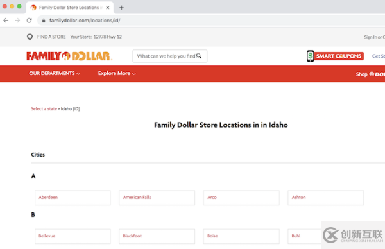Click the lock icon in the address bar

pos(44,21)
